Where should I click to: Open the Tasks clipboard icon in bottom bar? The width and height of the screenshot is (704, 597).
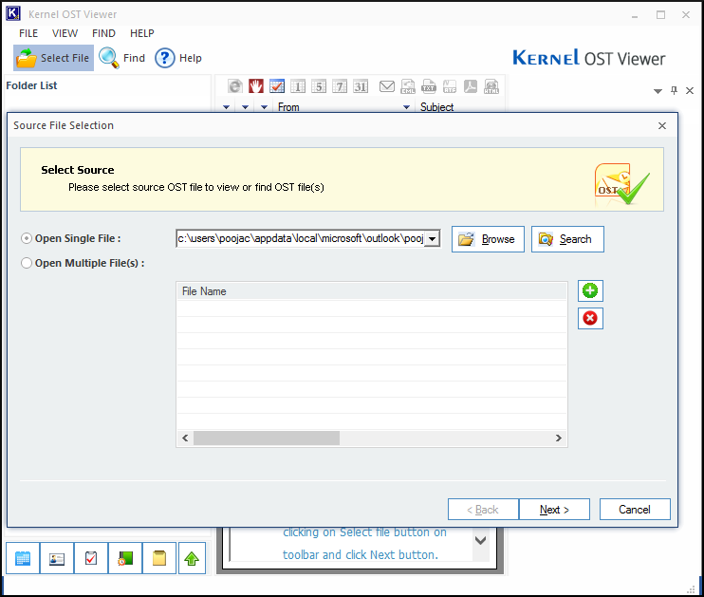point(91,558)
